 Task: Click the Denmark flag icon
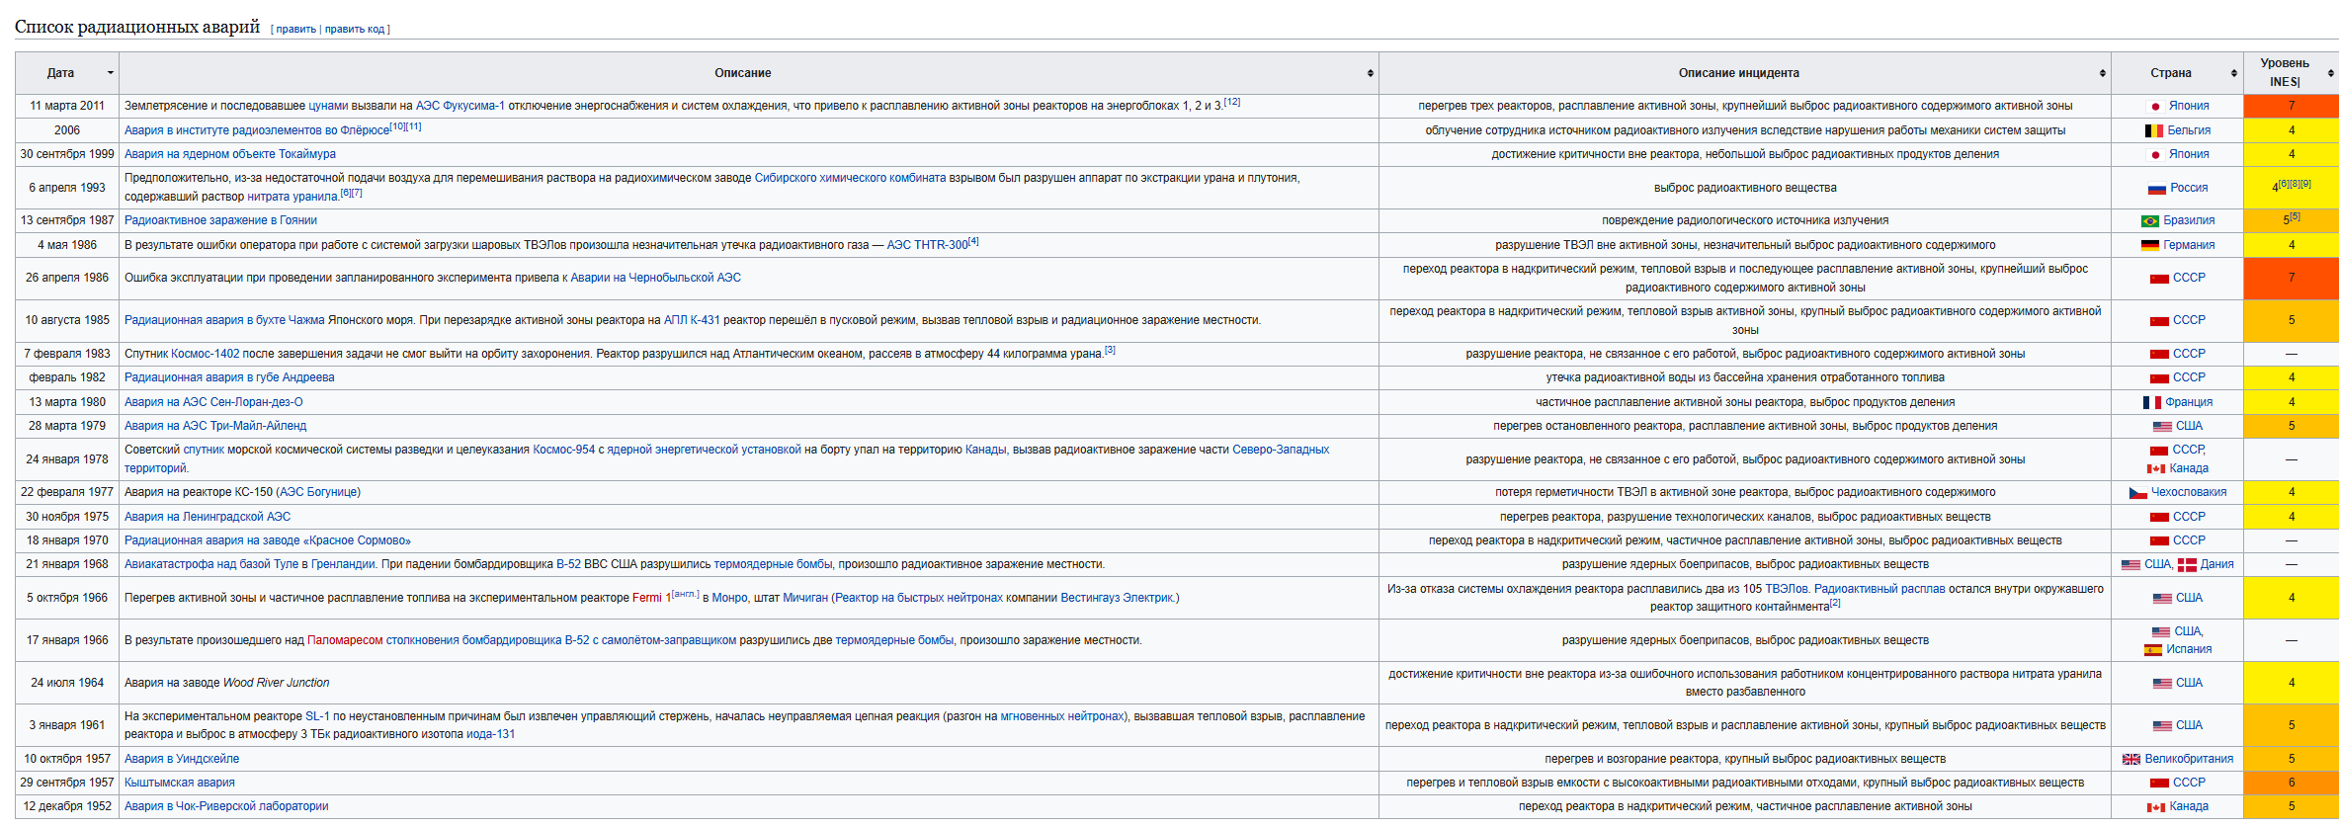tap(2188, 565)
